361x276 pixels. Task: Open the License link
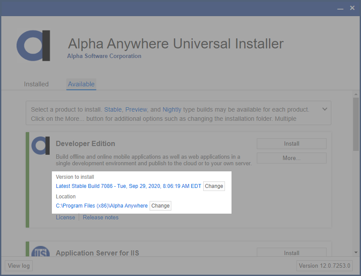click(65, 217)
